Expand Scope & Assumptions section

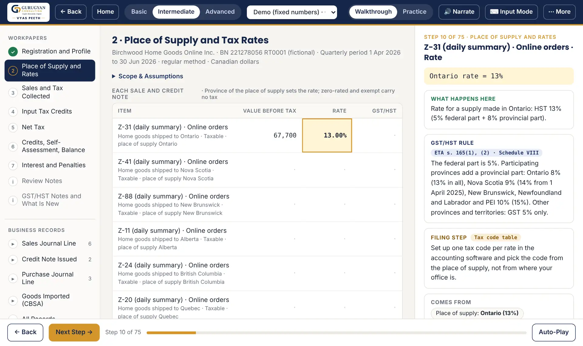[x=148, y=76]
